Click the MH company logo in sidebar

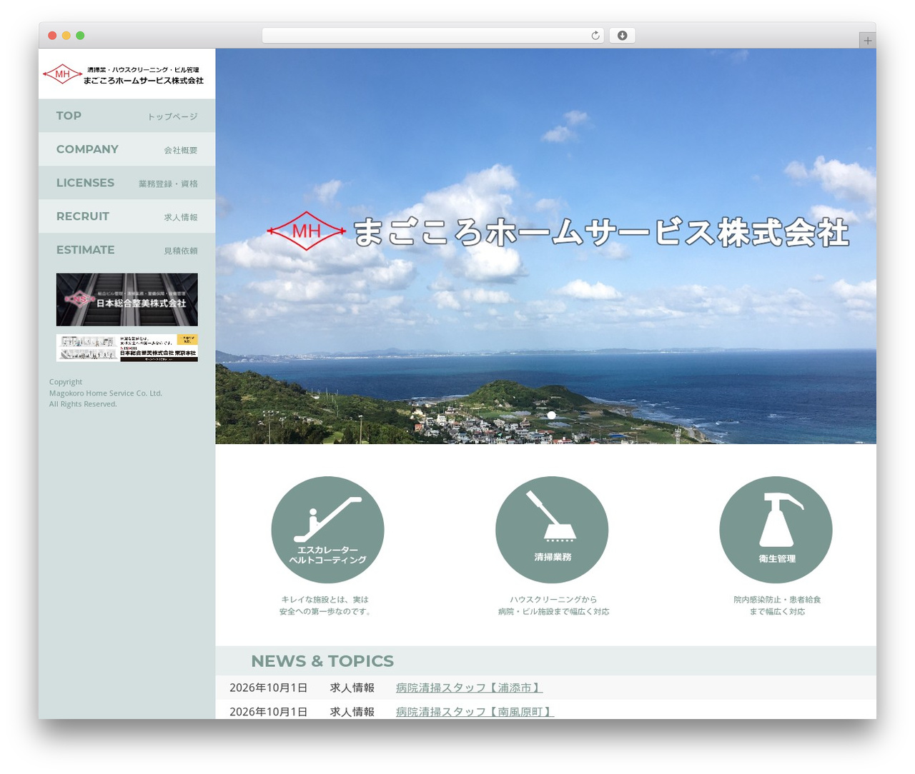pos(123,74)
